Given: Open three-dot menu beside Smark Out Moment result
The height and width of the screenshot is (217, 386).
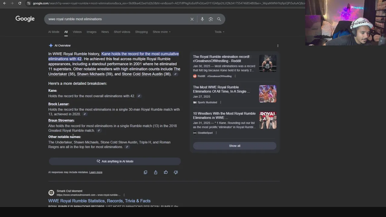Looking at the screenshot, I should click(124, 195).
